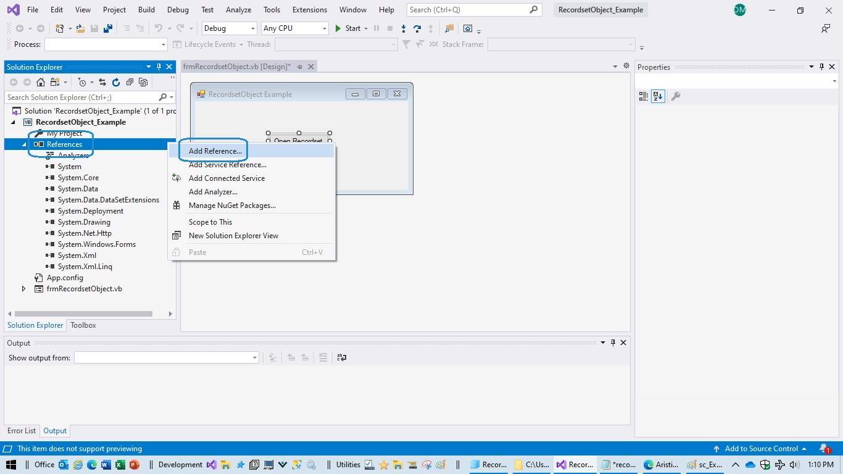
Task: Start debugging with the green Start arrow
Action: coord(338,28)
